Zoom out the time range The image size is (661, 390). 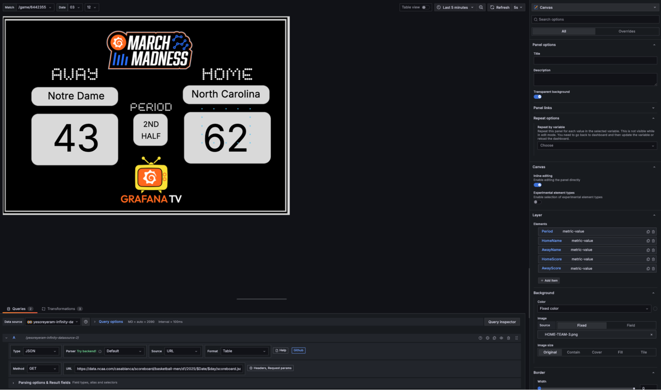coord(481,7)
